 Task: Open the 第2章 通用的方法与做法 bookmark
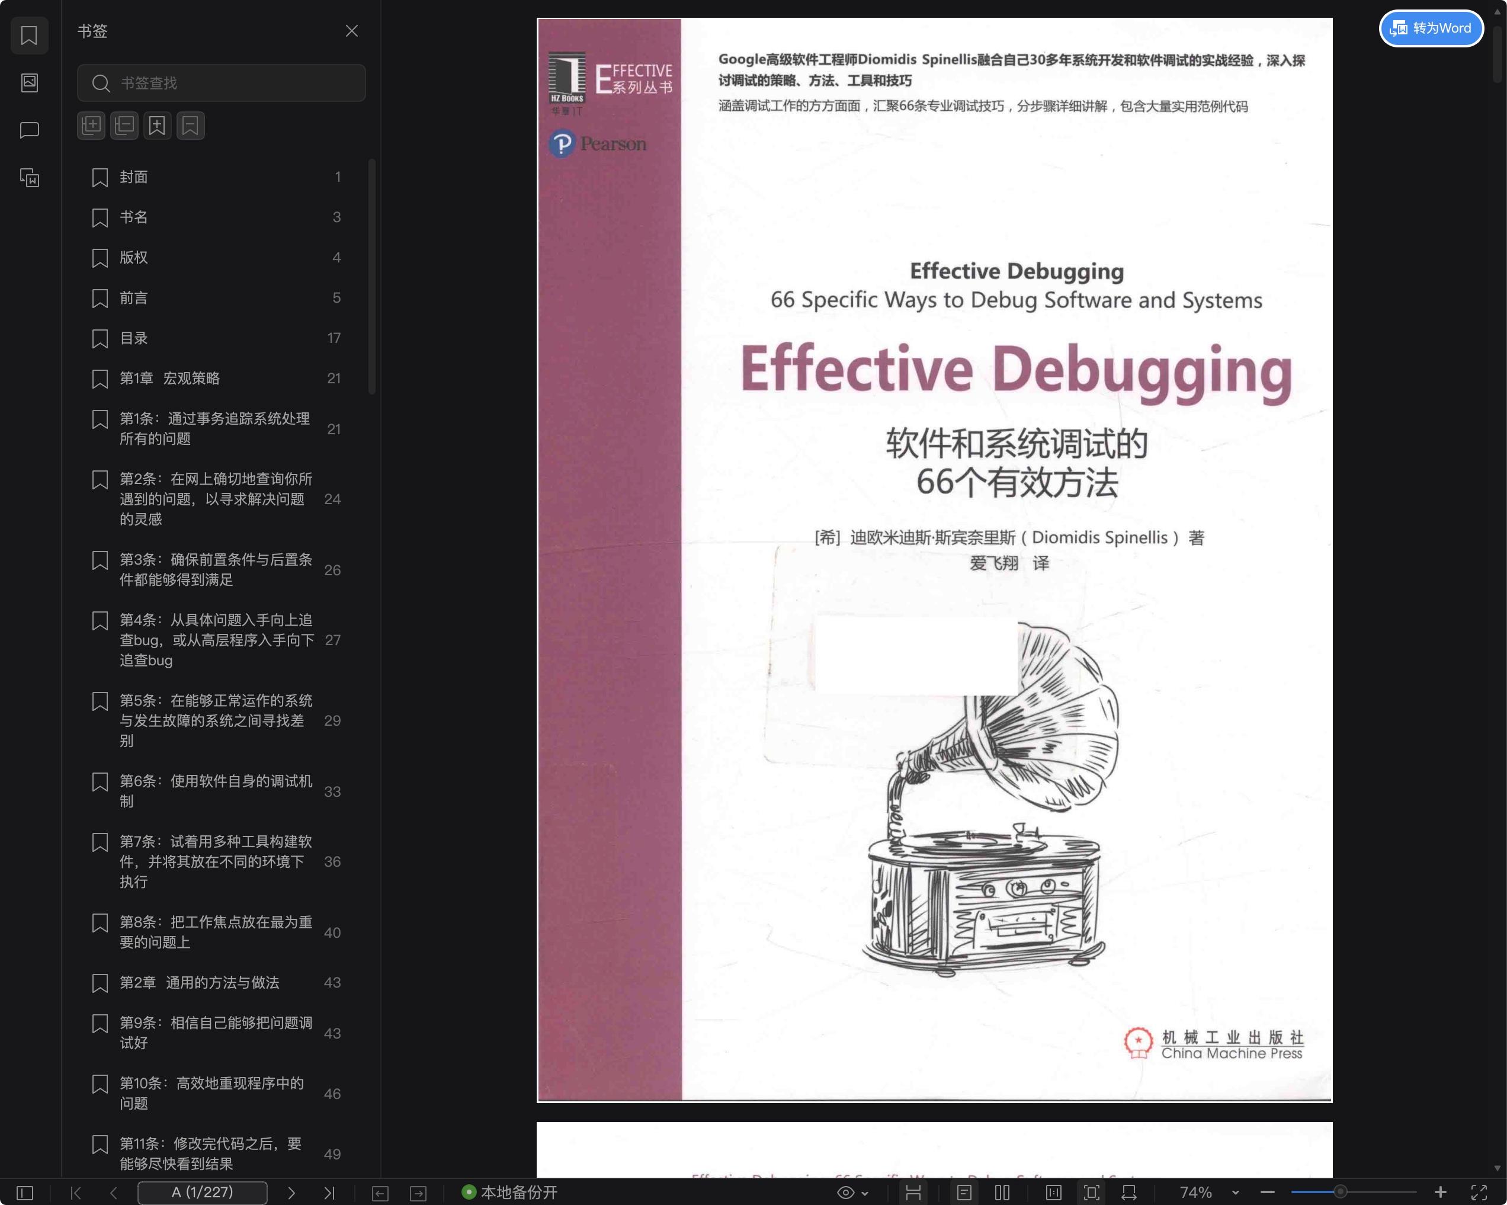pyautogui.click(x=217, y=983)
